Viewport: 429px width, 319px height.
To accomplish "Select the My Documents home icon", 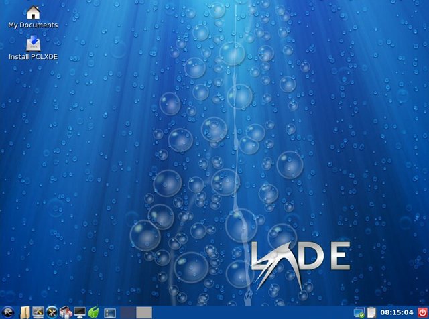I will pyautogui.click(x=34, y=12).
